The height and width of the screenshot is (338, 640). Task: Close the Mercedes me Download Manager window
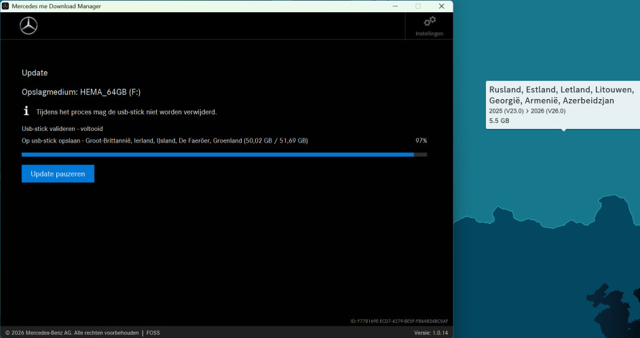coord(442,6)
